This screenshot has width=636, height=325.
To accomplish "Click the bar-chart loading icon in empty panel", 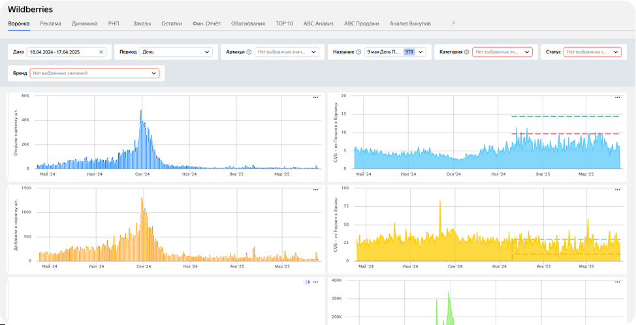I will tap(307, 282).
